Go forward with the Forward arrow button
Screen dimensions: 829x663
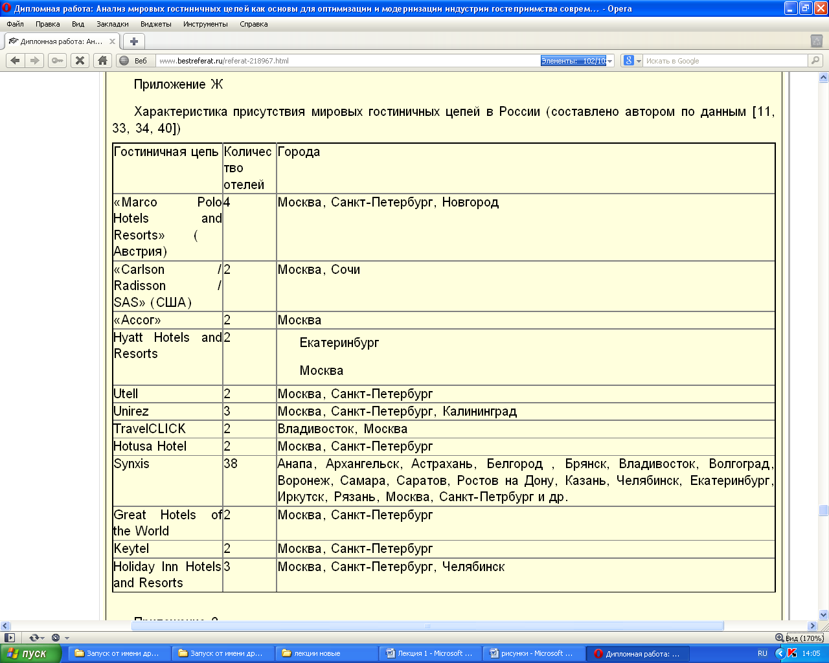(35, 60)
